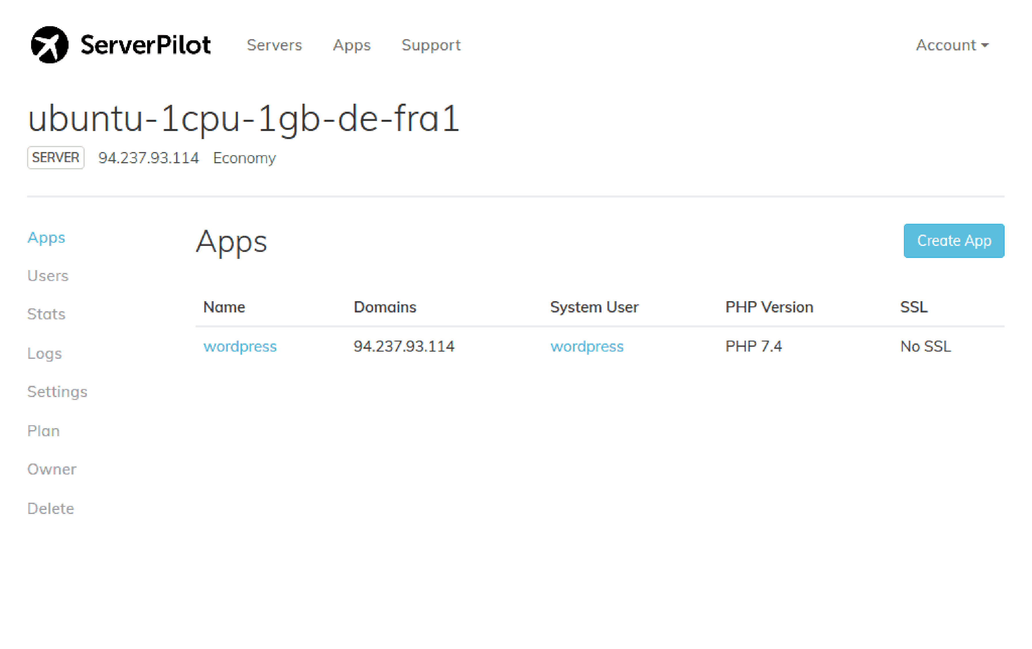Select Delete in the left sidebar

(x=51, y=508)
